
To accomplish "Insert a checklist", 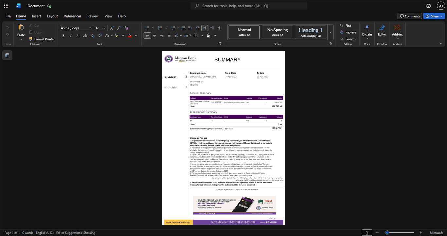I will pyautogui.click(x=183, y=28).
